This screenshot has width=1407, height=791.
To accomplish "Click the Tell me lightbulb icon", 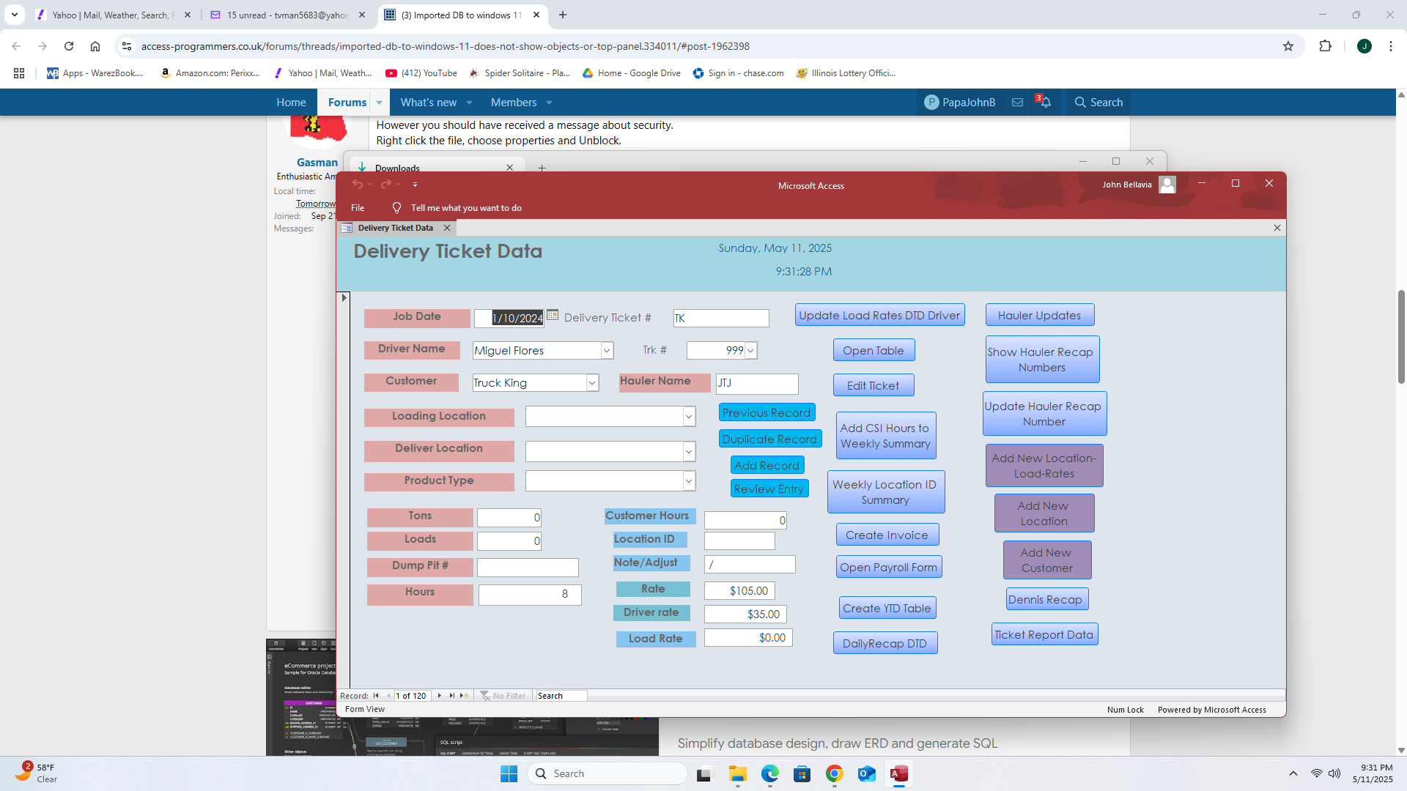I will point(396,208).
